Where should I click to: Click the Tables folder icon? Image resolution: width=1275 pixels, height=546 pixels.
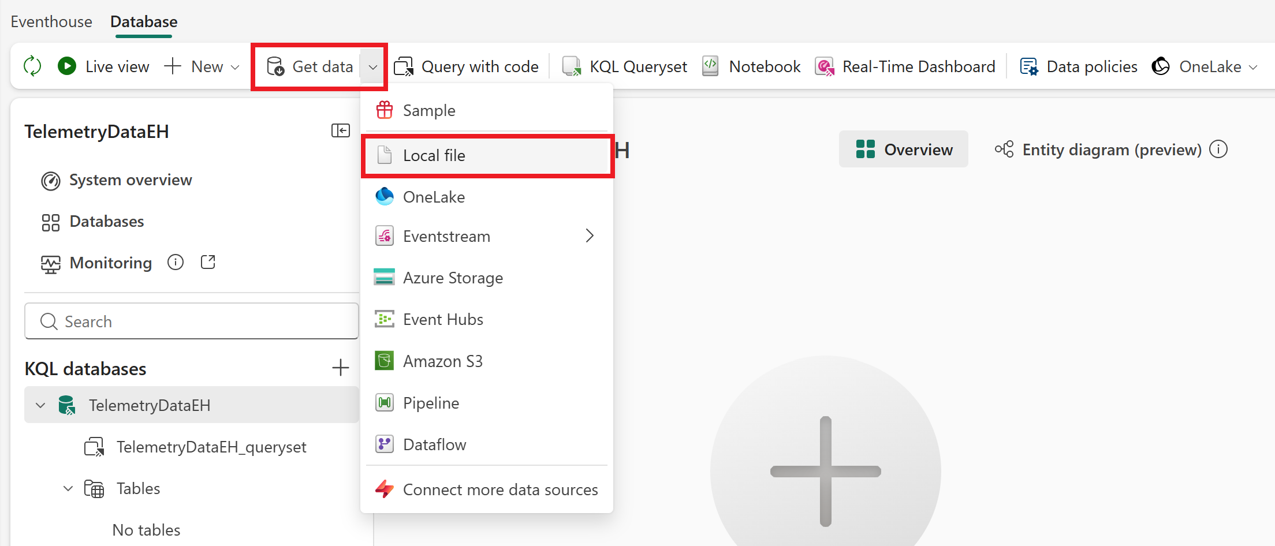point(94,489)
